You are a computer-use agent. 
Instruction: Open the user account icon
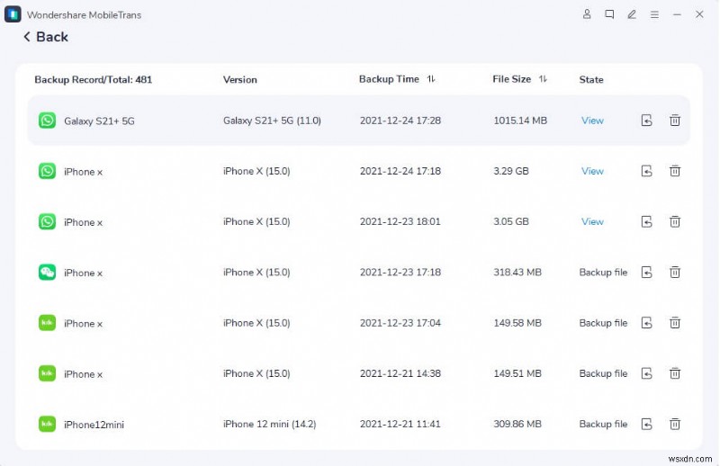tap(587, 14)
